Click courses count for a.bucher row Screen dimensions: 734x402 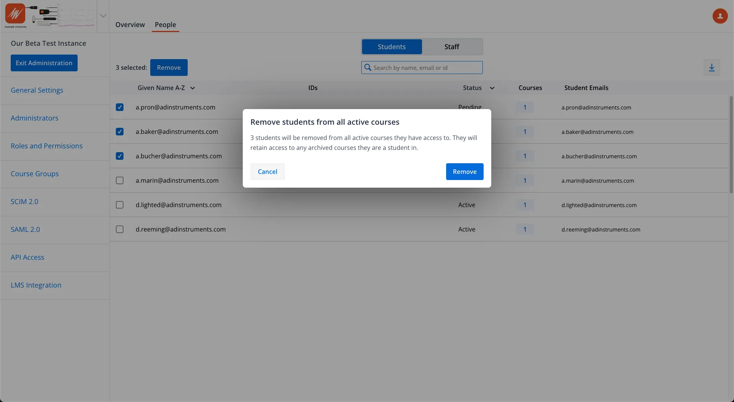pos(525,156)
